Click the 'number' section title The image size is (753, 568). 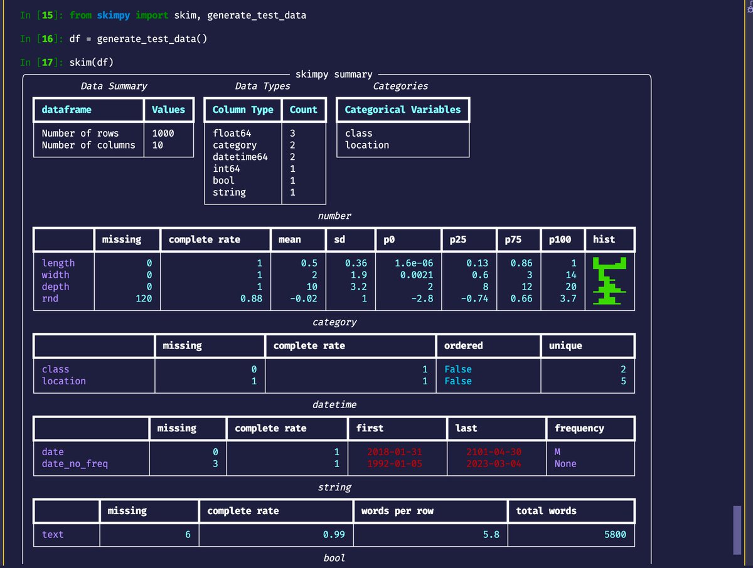click(334, 216)
